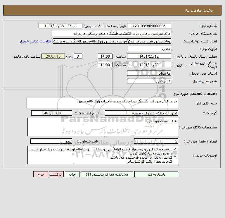Viewport: 225px width, 218px height.
Task: Click the goods specification area طبق لیست پیوستی
Action: coord(103,127)
